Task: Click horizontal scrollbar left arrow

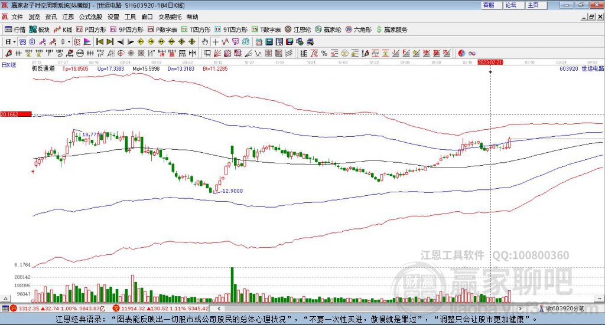Action: [219, 308]
